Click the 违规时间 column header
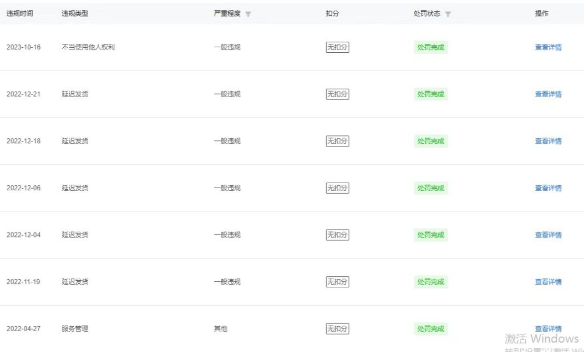584x352 pixels. coord(20,13)
